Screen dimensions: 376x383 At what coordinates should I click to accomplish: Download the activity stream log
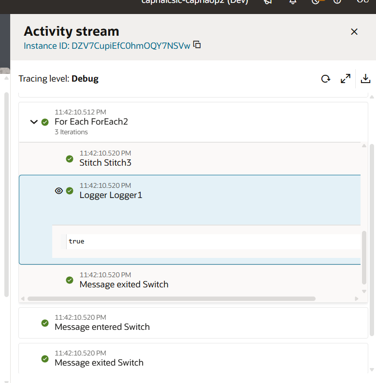coord(365,79)
